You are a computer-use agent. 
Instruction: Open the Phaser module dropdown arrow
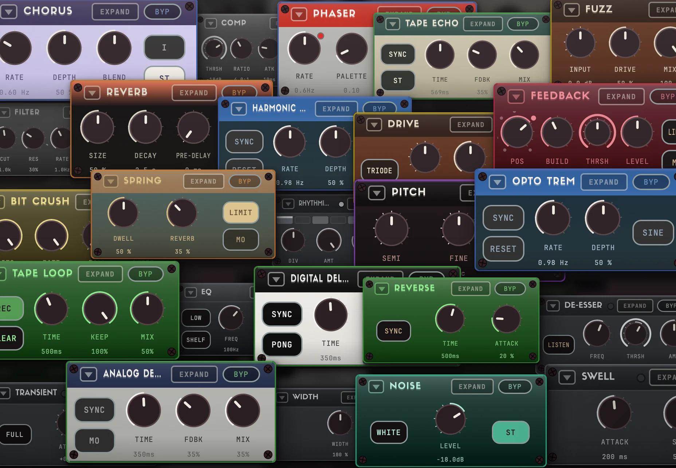point(299,15)
